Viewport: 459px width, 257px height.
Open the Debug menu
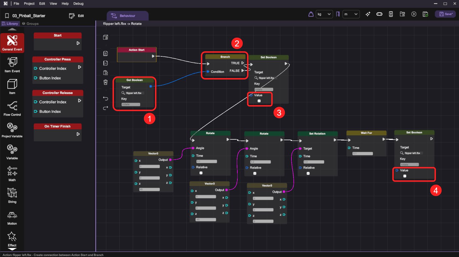[78, 4]
